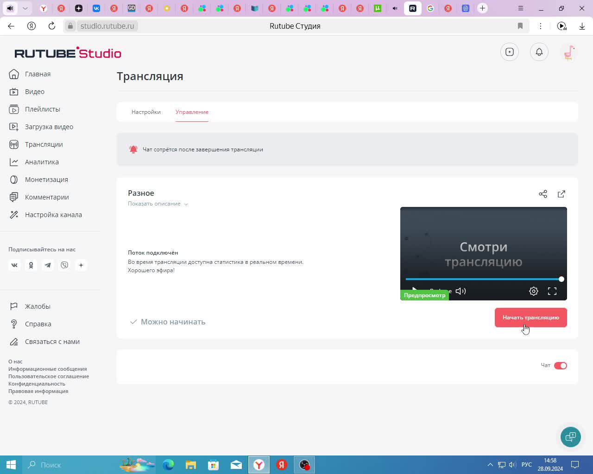Screen dimensions: 593x474
Task: Reload the current page
Action: 52,26
